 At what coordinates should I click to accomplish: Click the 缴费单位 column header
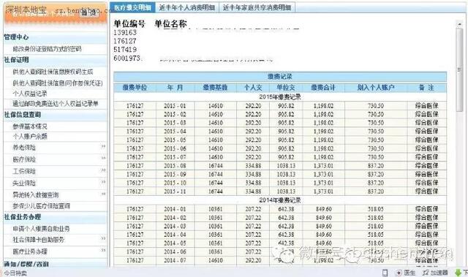pos(135,88)
